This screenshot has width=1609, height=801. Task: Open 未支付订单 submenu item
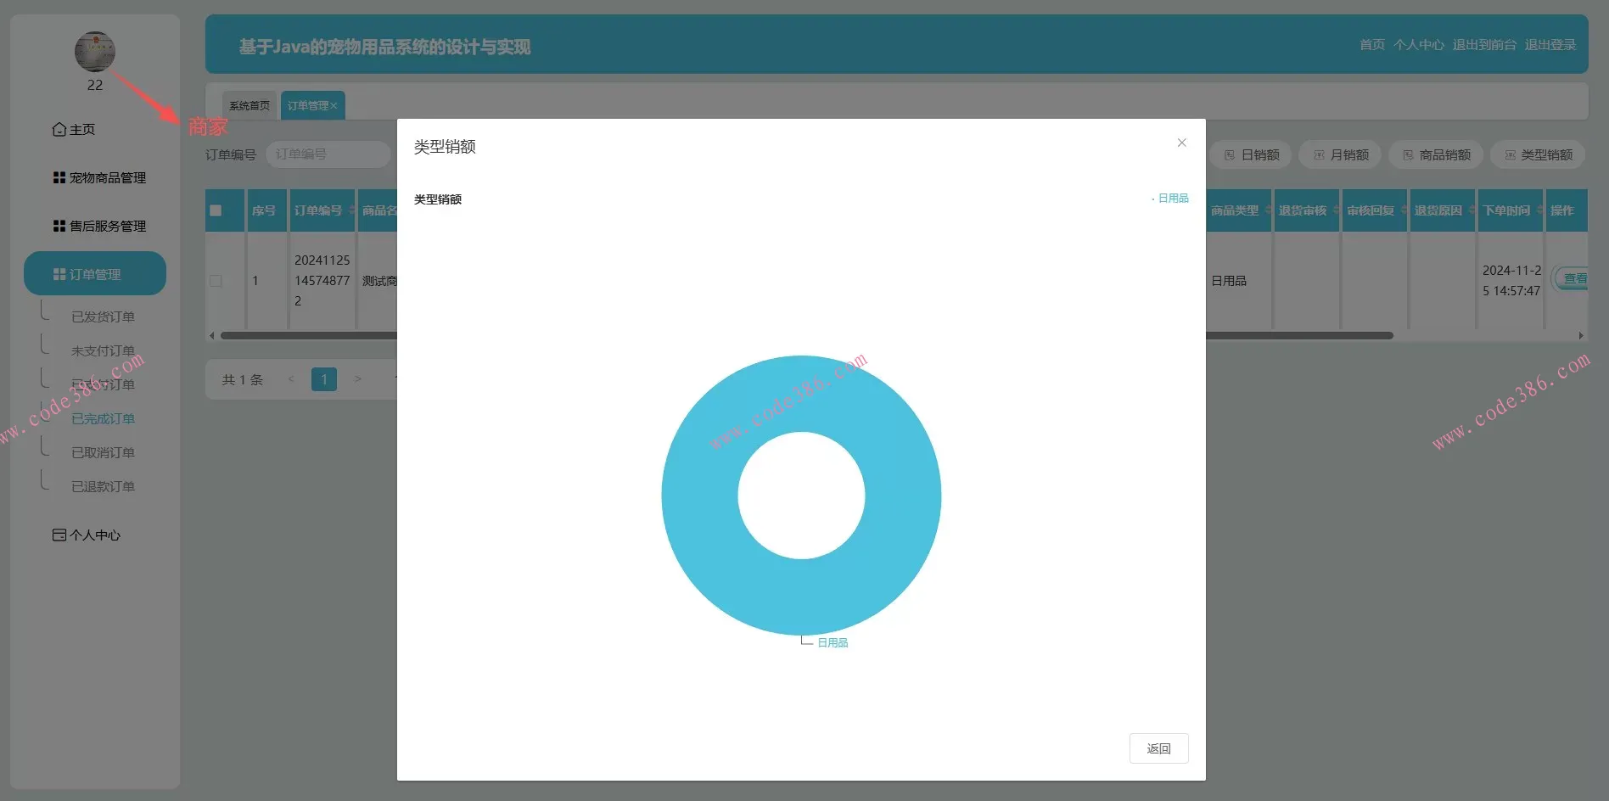(103, 350)
